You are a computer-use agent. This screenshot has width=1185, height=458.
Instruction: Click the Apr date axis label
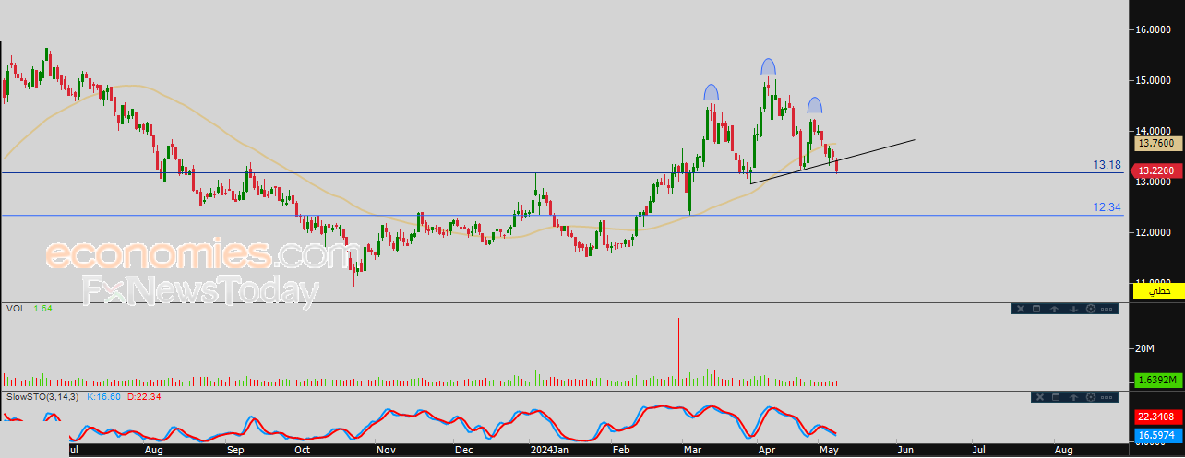[x=766, y=450]
